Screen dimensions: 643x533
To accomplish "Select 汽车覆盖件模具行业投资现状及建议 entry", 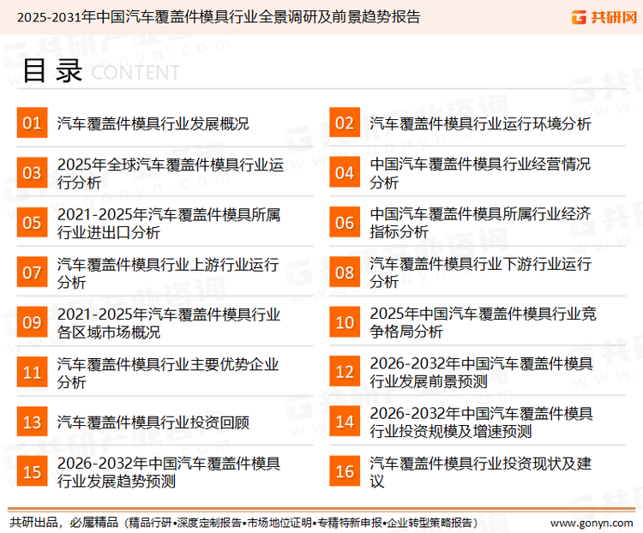I will point(480,472).
